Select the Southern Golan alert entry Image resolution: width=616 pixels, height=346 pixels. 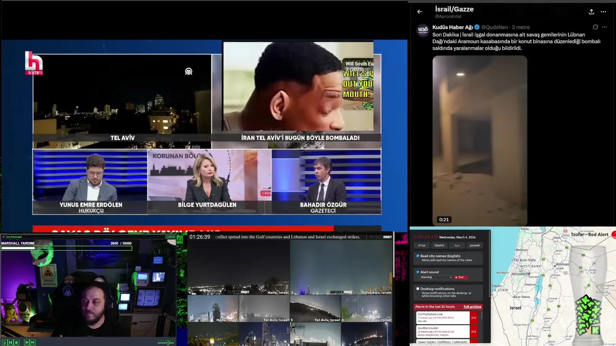pos(443,332)
